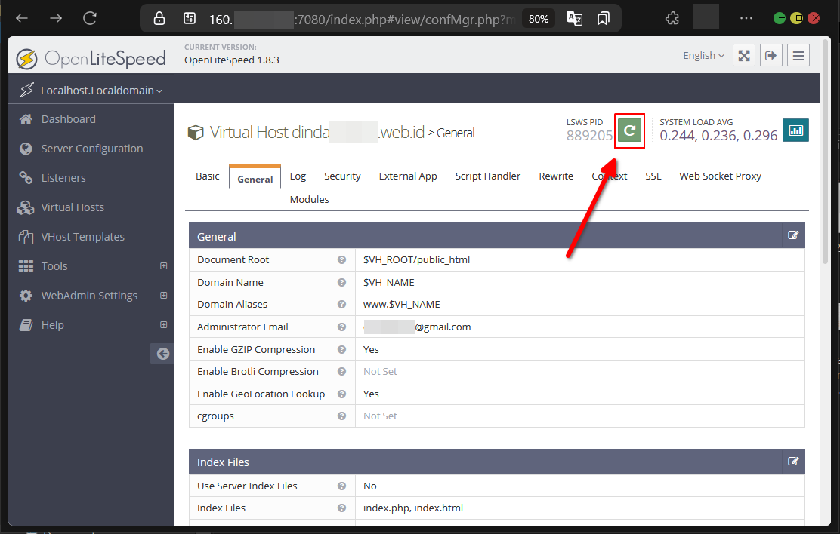Show help for Enable GZIP Compression
The height and width of the screenshot is (534, 840).
pyautogui.click(x=341, y=349)
